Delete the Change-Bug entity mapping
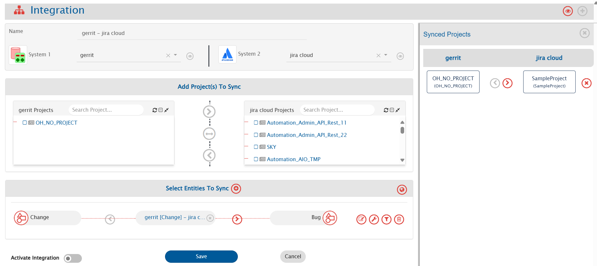This screenshot has width=597, height=266. pos(399,219)
